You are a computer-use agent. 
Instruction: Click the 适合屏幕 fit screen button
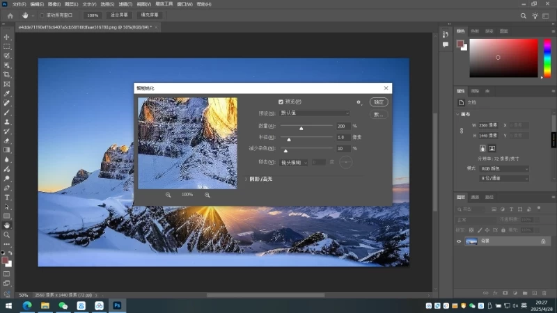119,15
